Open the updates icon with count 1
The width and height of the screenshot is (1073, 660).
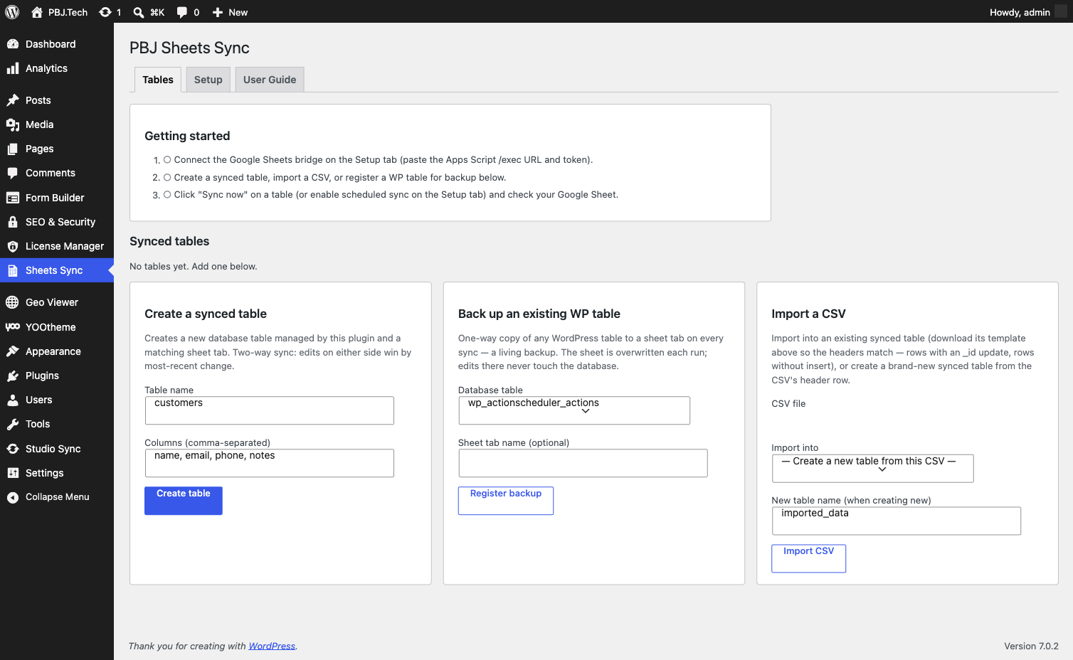(x=105, y=12)
